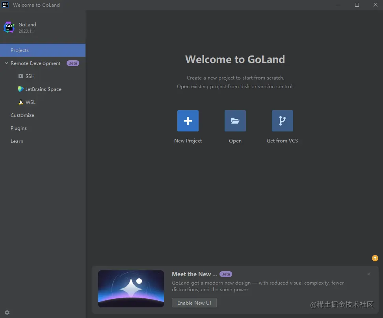383x318 pixels.
Task: Click the Open folder icon
Action: coord(235,121)
